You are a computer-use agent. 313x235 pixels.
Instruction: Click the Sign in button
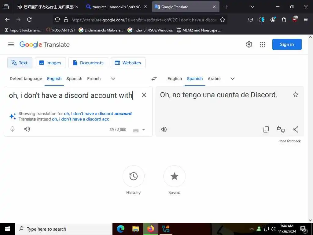click(287, 44)
